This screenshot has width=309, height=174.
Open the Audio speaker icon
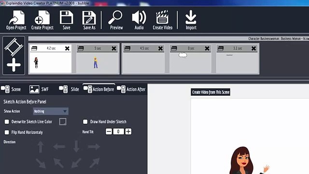[139, 20]
